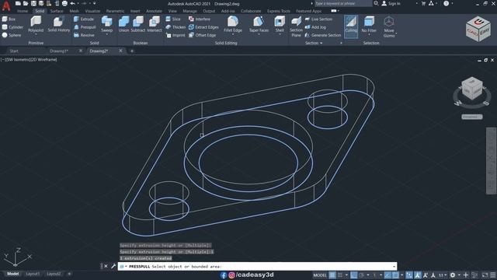
Task: Select the Cylinder primitive tool
Action: (12, 27)
